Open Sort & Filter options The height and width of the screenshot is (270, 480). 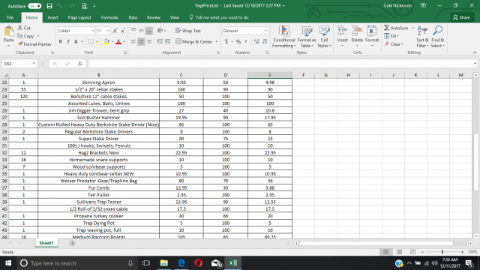point(422,37)
